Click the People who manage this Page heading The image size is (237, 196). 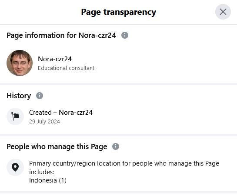pyautogui.click(x=57, y=146)
